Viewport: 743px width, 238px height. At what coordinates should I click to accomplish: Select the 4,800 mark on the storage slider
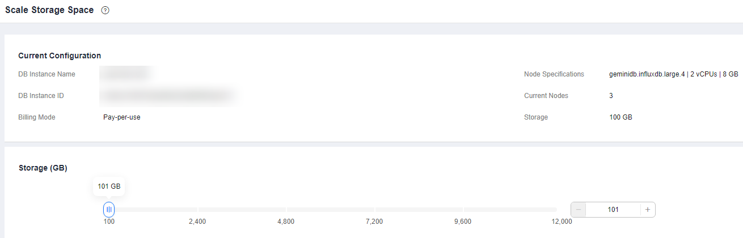(x=286, y=222)
